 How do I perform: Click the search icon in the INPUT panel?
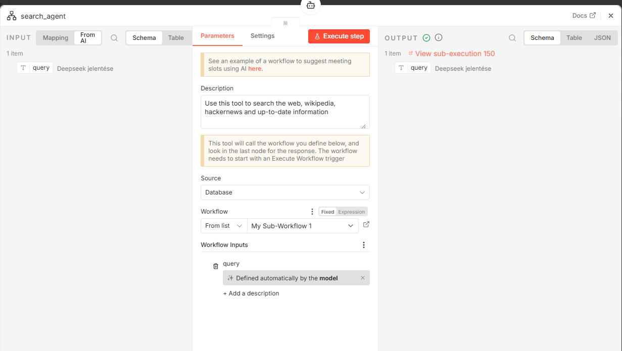coord(114,38)
